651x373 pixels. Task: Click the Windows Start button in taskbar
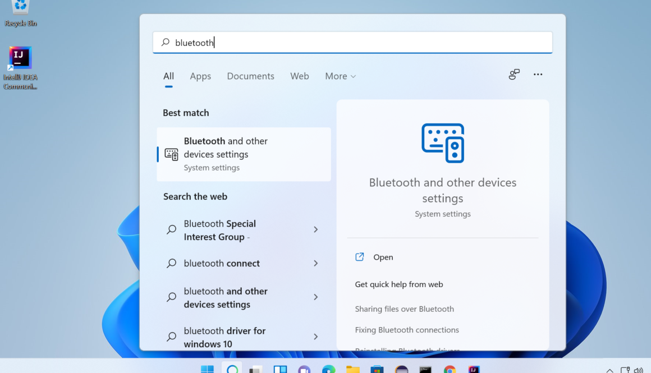point(207,369)
